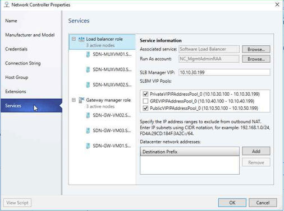
Task: Select the SDN-GW-VM01 node icon
Action: 88,146
